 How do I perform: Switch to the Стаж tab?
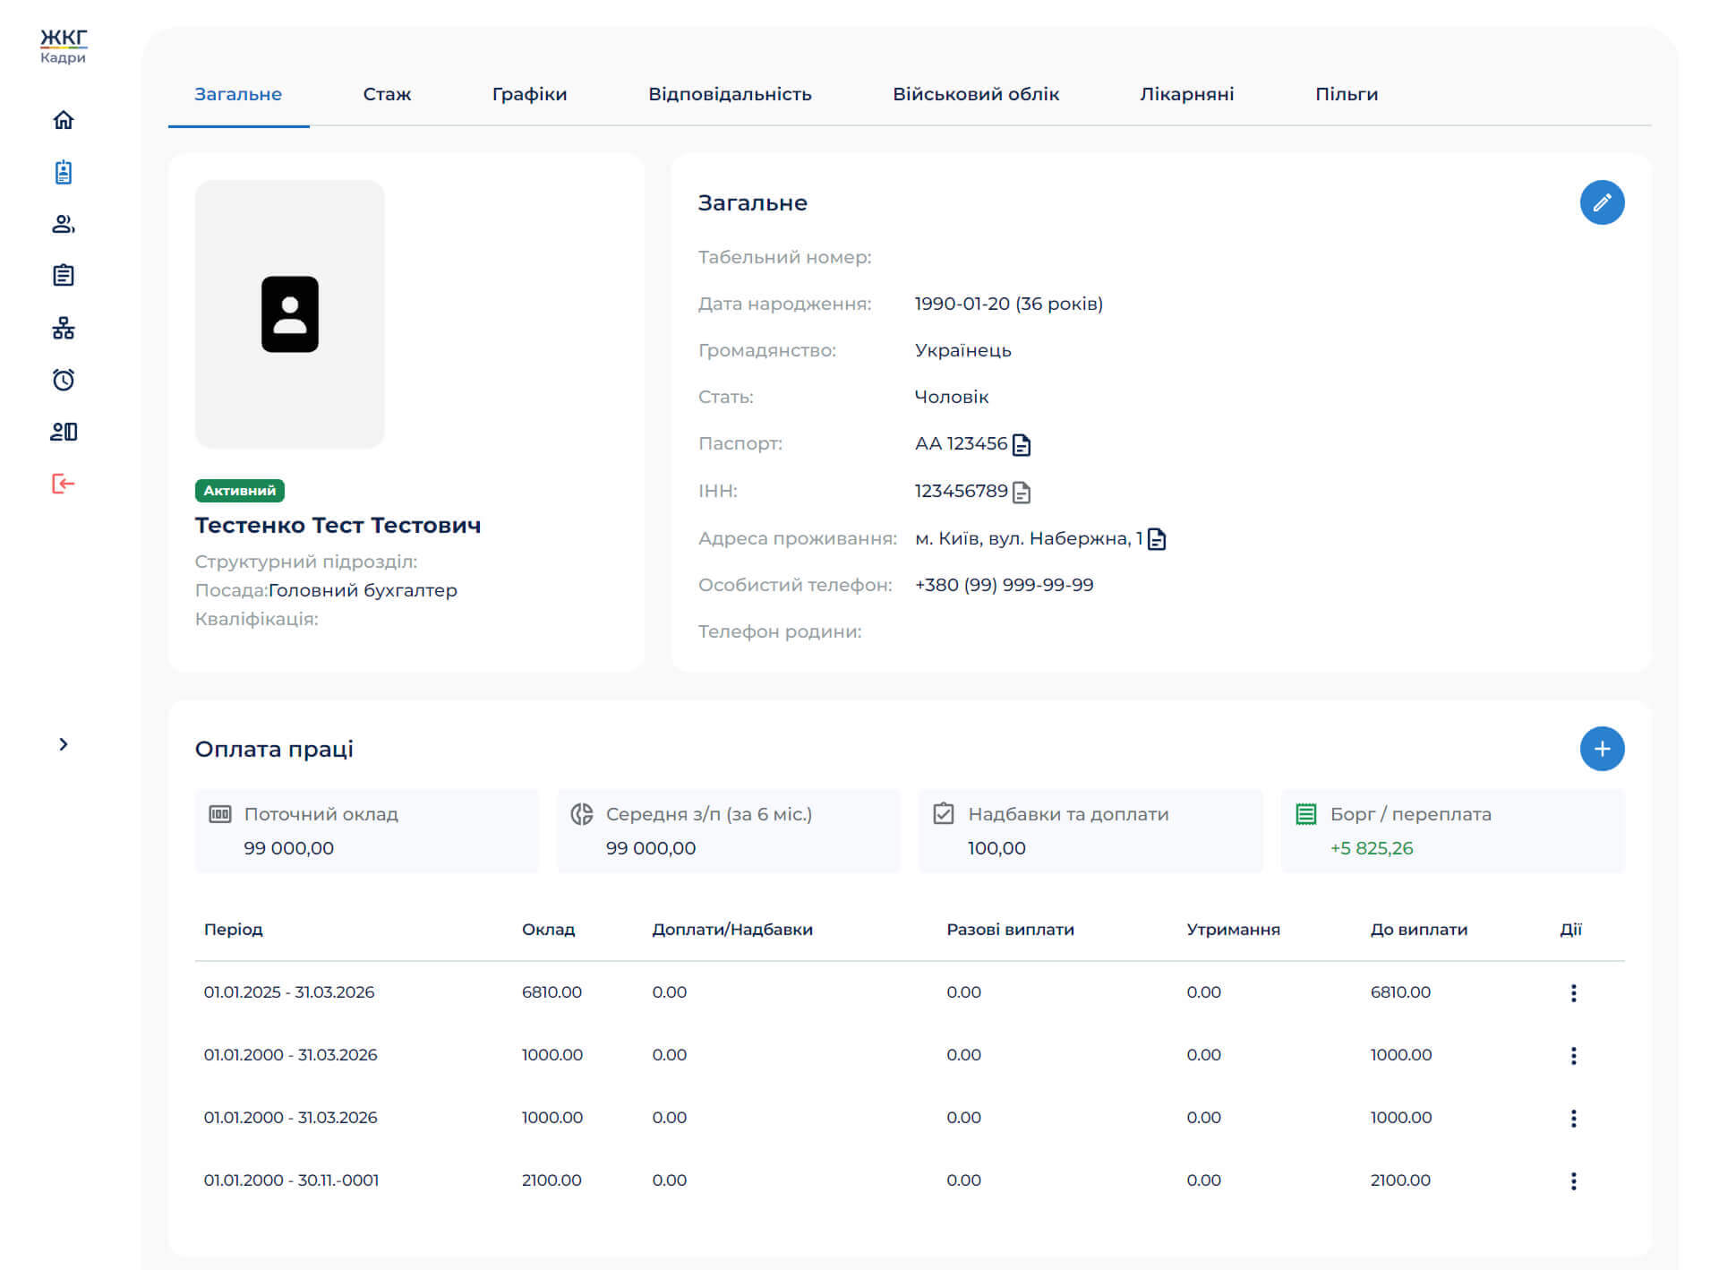tap(387, 94)
